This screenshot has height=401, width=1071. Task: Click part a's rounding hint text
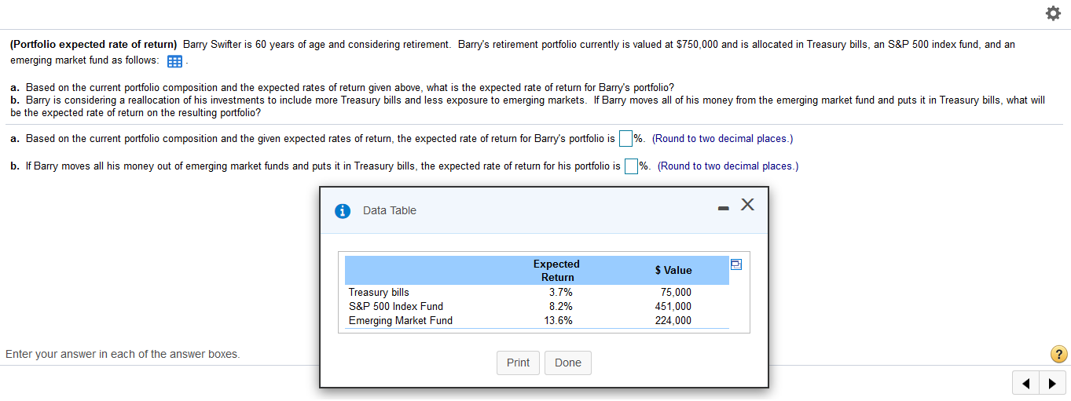(722, 139)
